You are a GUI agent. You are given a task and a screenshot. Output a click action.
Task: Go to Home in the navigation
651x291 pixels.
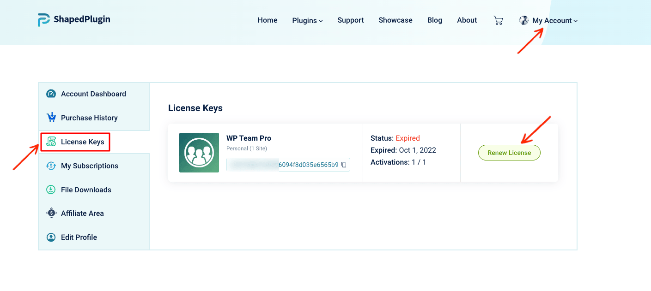coord(268,20)
